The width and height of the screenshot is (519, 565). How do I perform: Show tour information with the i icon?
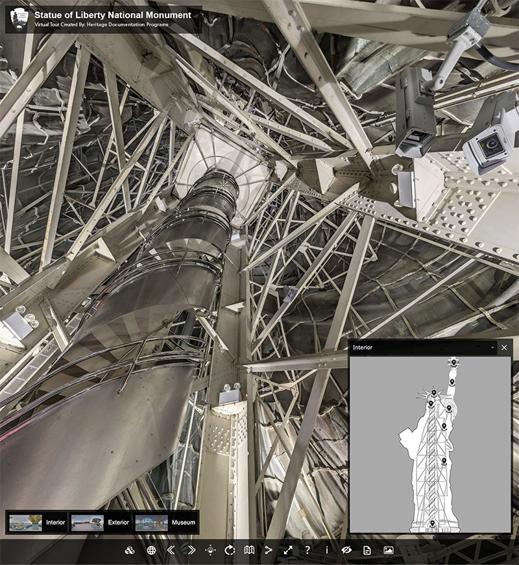pyautogui.click(x=327, y=550)
